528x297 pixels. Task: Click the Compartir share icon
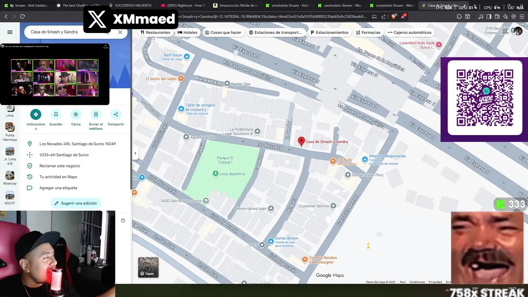coord(115,114)
